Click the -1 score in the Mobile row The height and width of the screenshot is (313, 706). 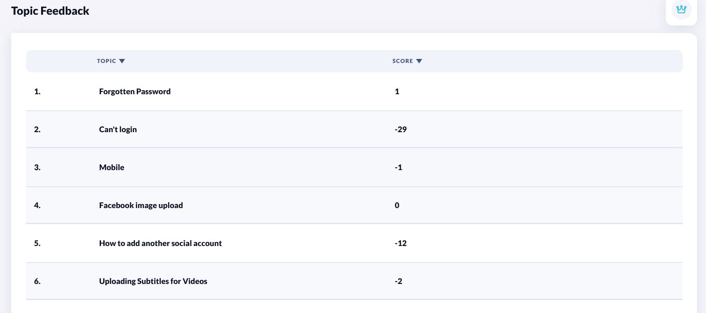[398, 167]
